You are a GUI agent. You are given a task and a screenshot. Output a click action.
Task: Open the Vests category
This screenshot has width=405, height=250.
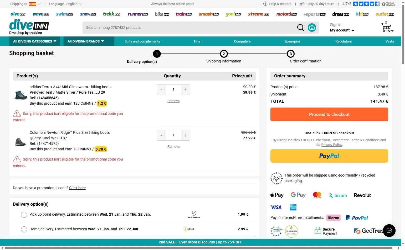(x=390, y=41)
